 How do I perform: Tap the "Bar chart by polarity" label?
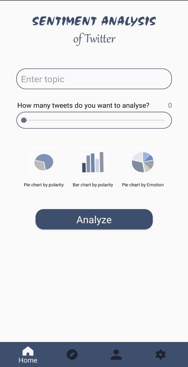coord(93,185)
